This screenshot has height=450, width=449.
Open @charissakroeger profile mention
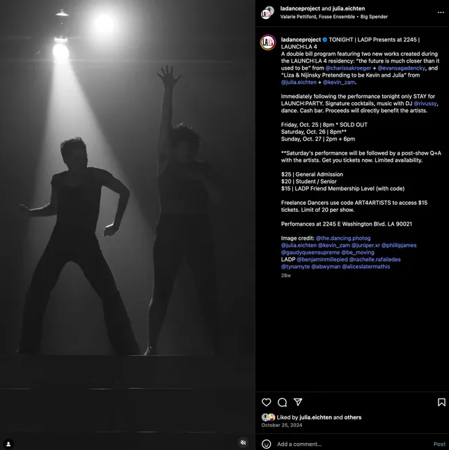[x=348, y=68]
